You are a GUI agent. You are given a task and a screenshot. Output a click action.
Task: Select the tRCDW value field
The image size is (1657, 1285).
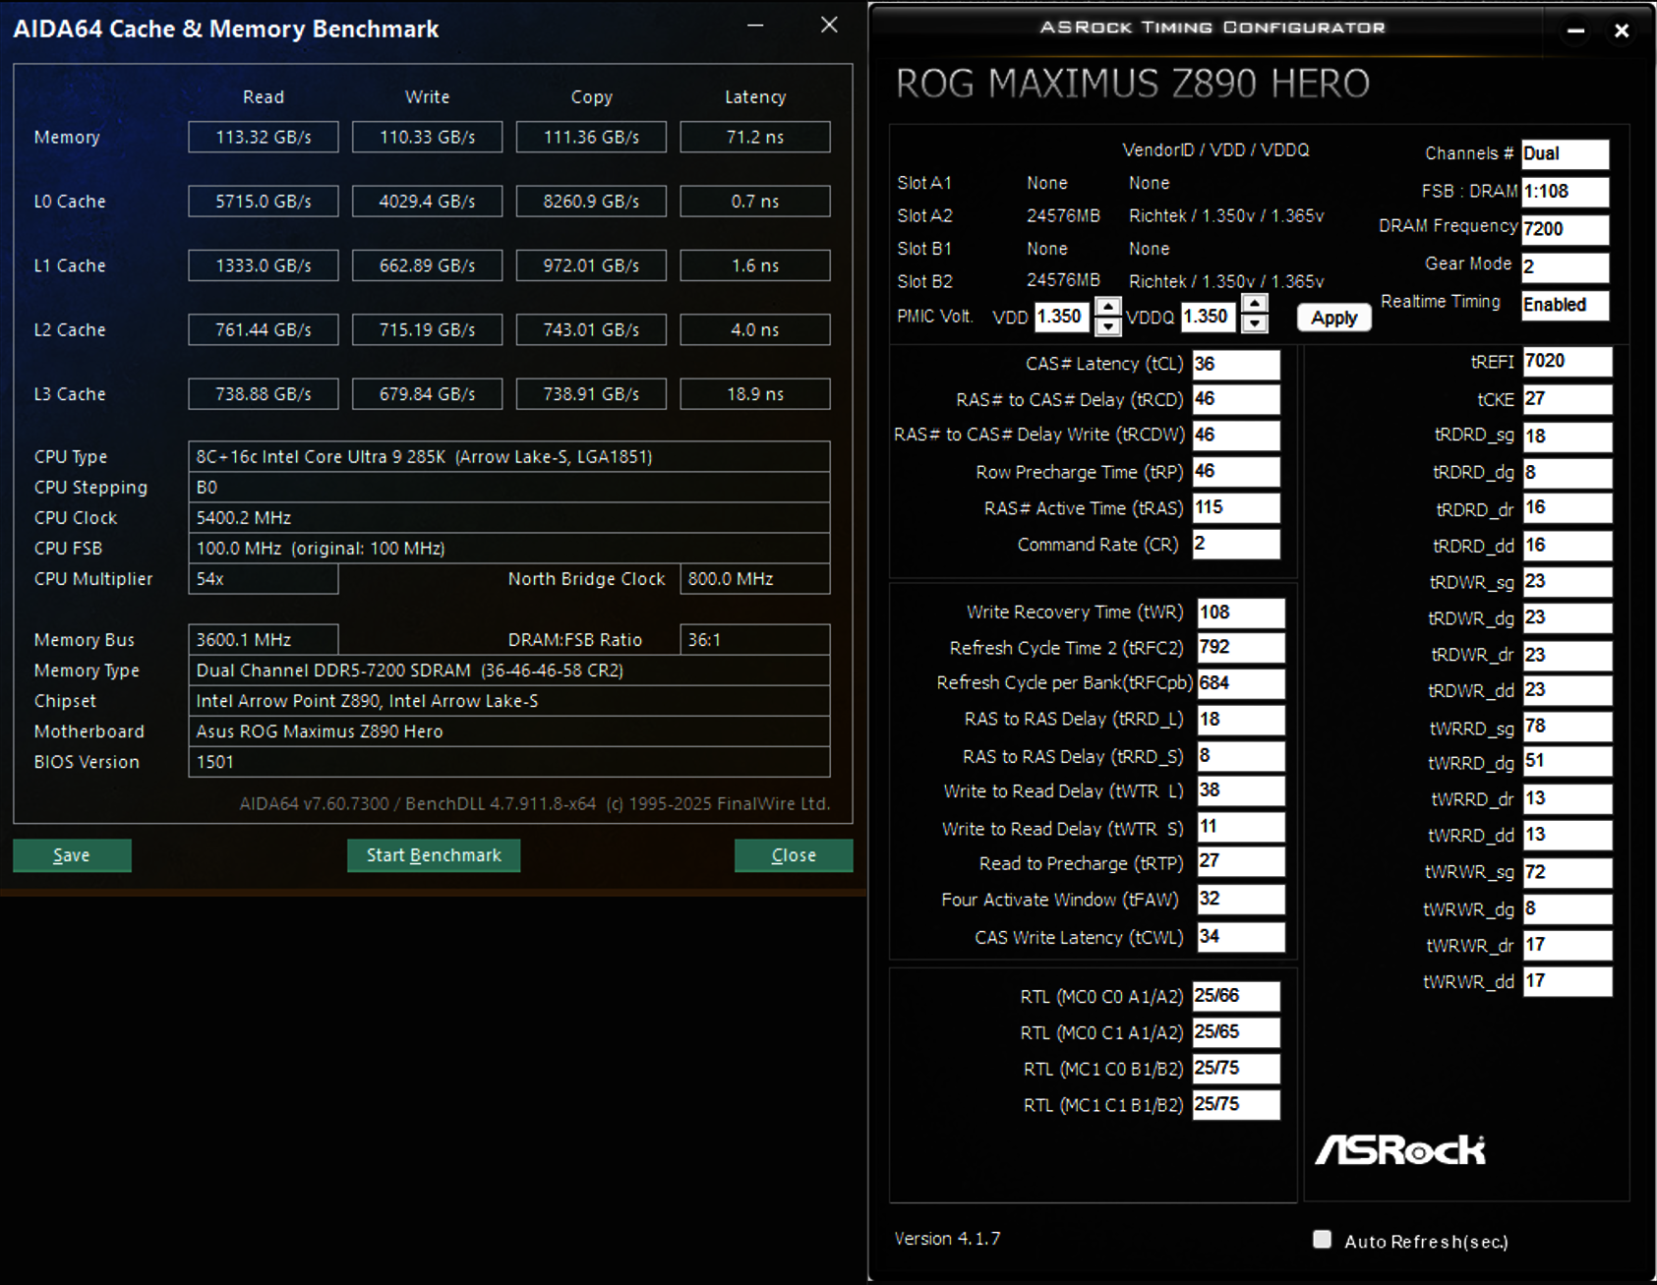[x=1236, y=436]
